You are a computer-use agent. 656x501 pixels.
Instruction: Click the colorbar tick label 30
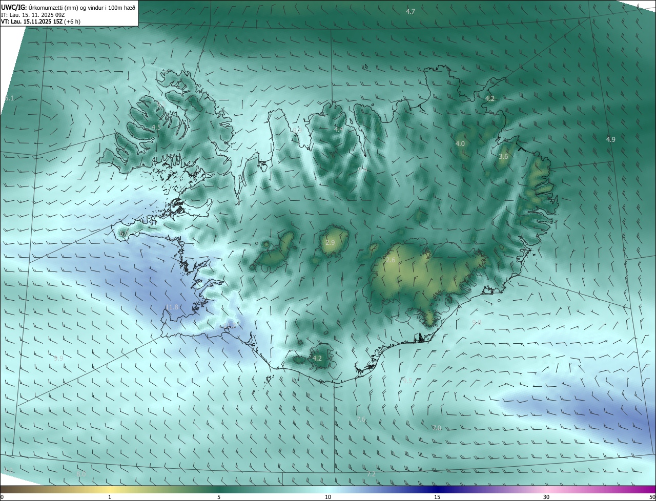pos(546,497)
